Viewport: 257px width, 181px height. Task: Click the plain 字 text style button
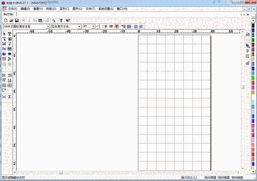click(106, 26)
